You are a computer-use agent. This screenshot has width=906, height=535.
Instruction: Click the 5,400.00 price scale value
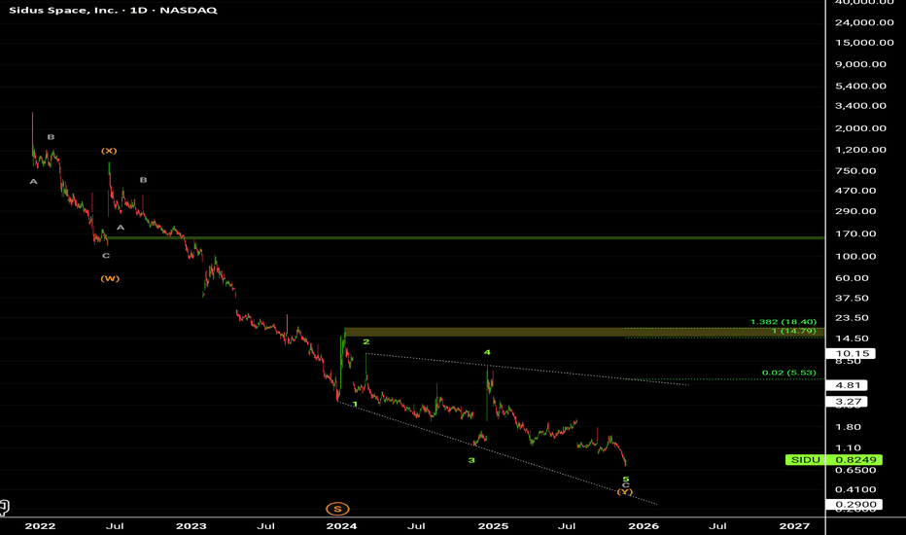pos(861,87)
